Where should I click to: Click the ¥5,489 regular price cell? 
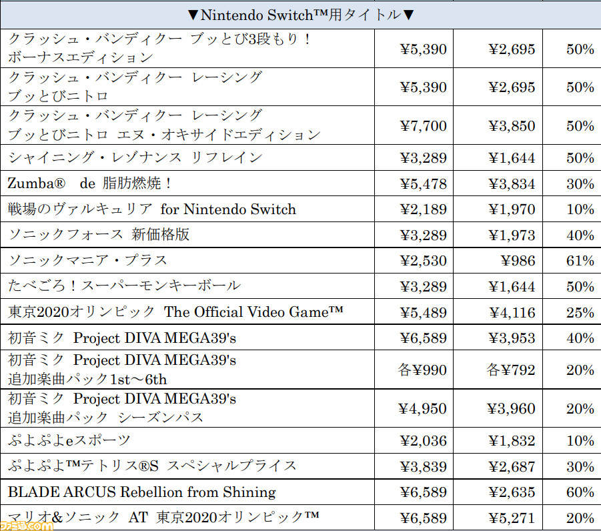(x=414, y=312)
